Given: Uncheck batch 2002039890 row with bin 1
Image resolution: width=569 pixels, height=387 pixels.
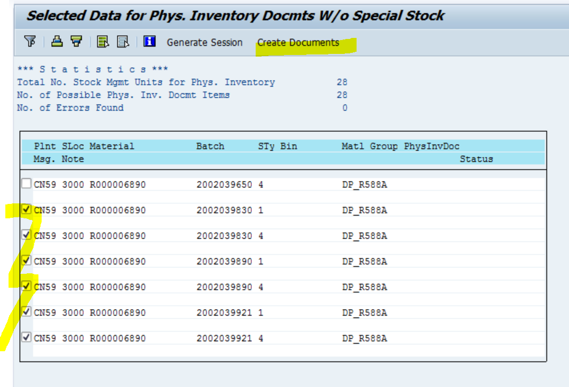Looking at the screenshot, I should (27, 261).
